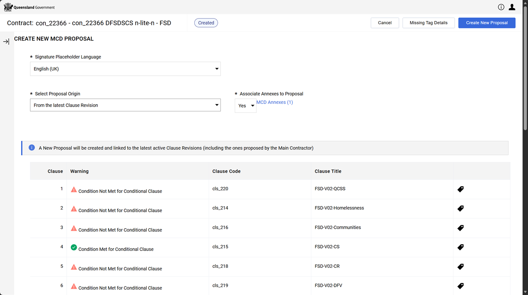Click the Queensland Government logo
This screenshot has width=528, height=295.
(x=29, y=7)
